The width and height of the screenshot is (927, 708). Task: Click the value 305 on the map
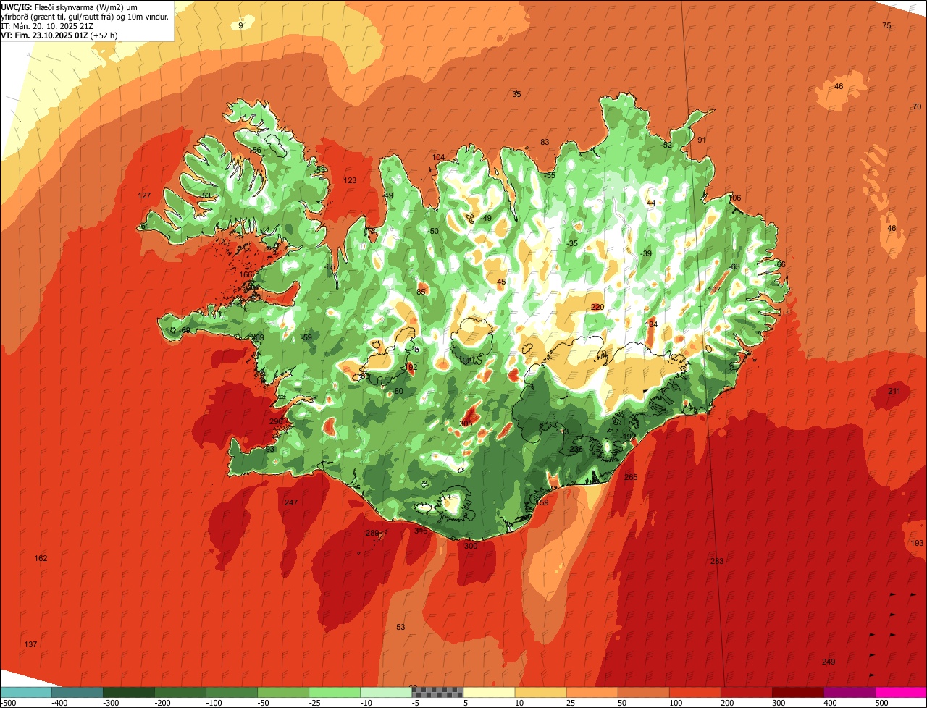[x=466, y=423]
